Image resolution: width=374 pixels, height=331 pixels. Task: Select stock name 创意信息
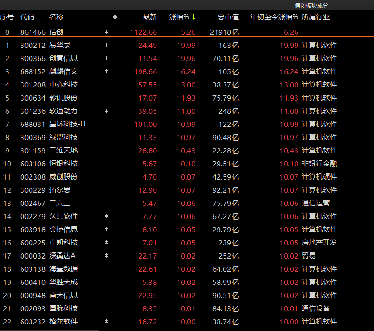63,58
